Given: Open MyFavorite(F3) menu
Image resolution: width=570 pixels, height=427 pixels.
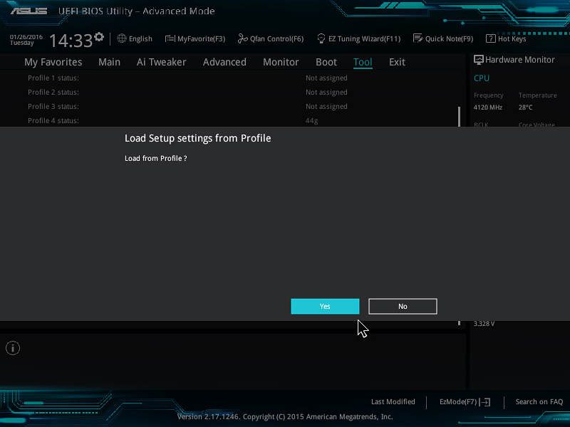Looking at the screenshot, I should point(202,39).
